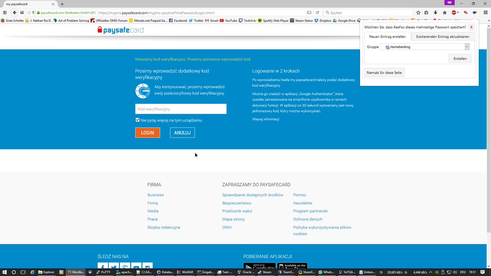
Task: Open the Adblock Plus icon
Action: click(454, 13)
